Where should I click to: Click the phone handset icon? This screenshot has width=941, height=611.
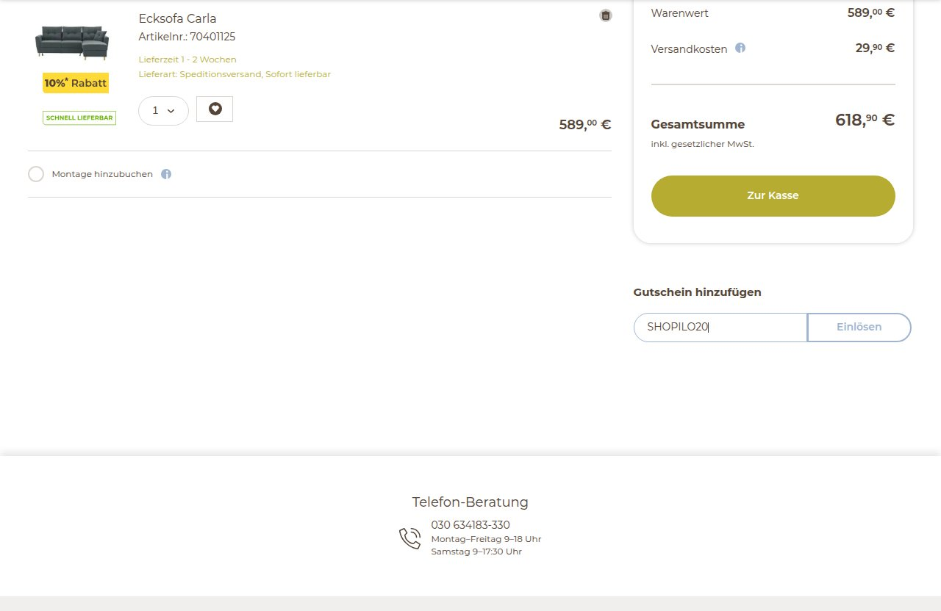[x=410, y=538]
